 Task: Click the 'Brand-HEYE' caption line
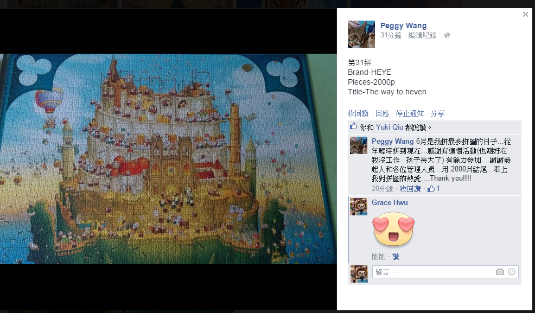point(370,72)
